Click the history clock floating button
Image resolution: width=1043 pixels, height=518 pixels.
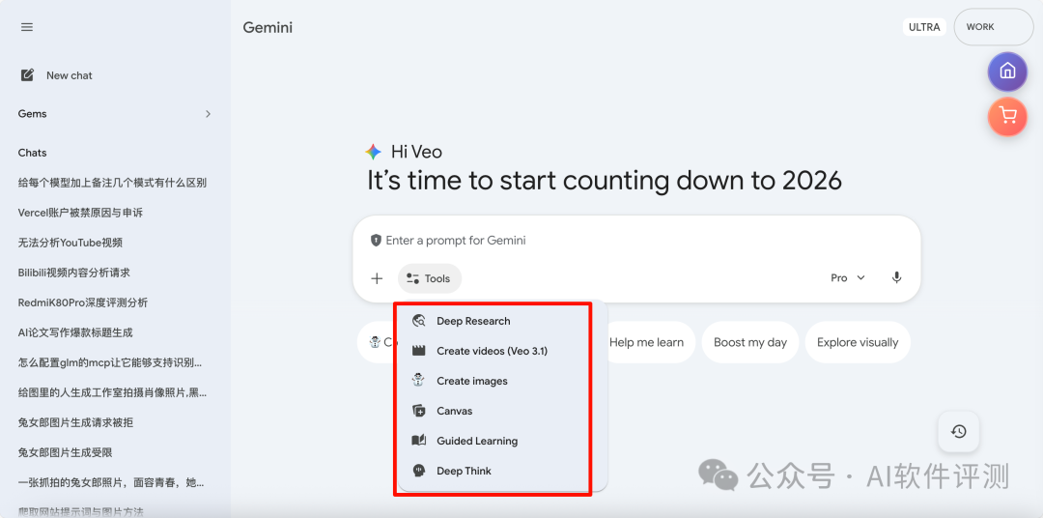coord(959,431)
